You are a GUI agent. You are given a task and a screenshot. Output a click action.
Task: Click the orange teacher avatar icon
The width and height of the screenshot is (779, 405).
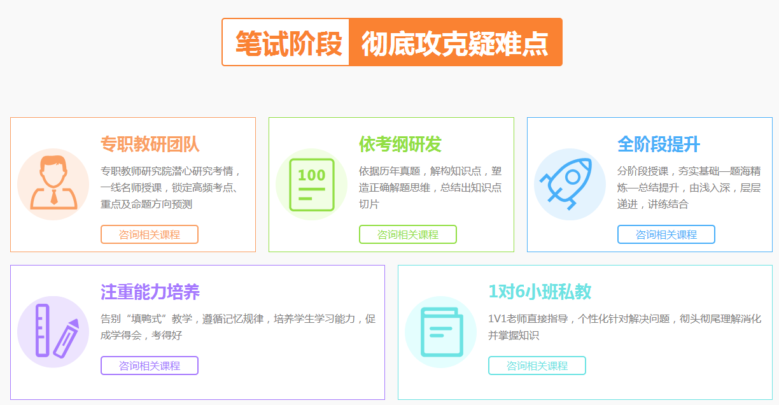coord(53,184)
